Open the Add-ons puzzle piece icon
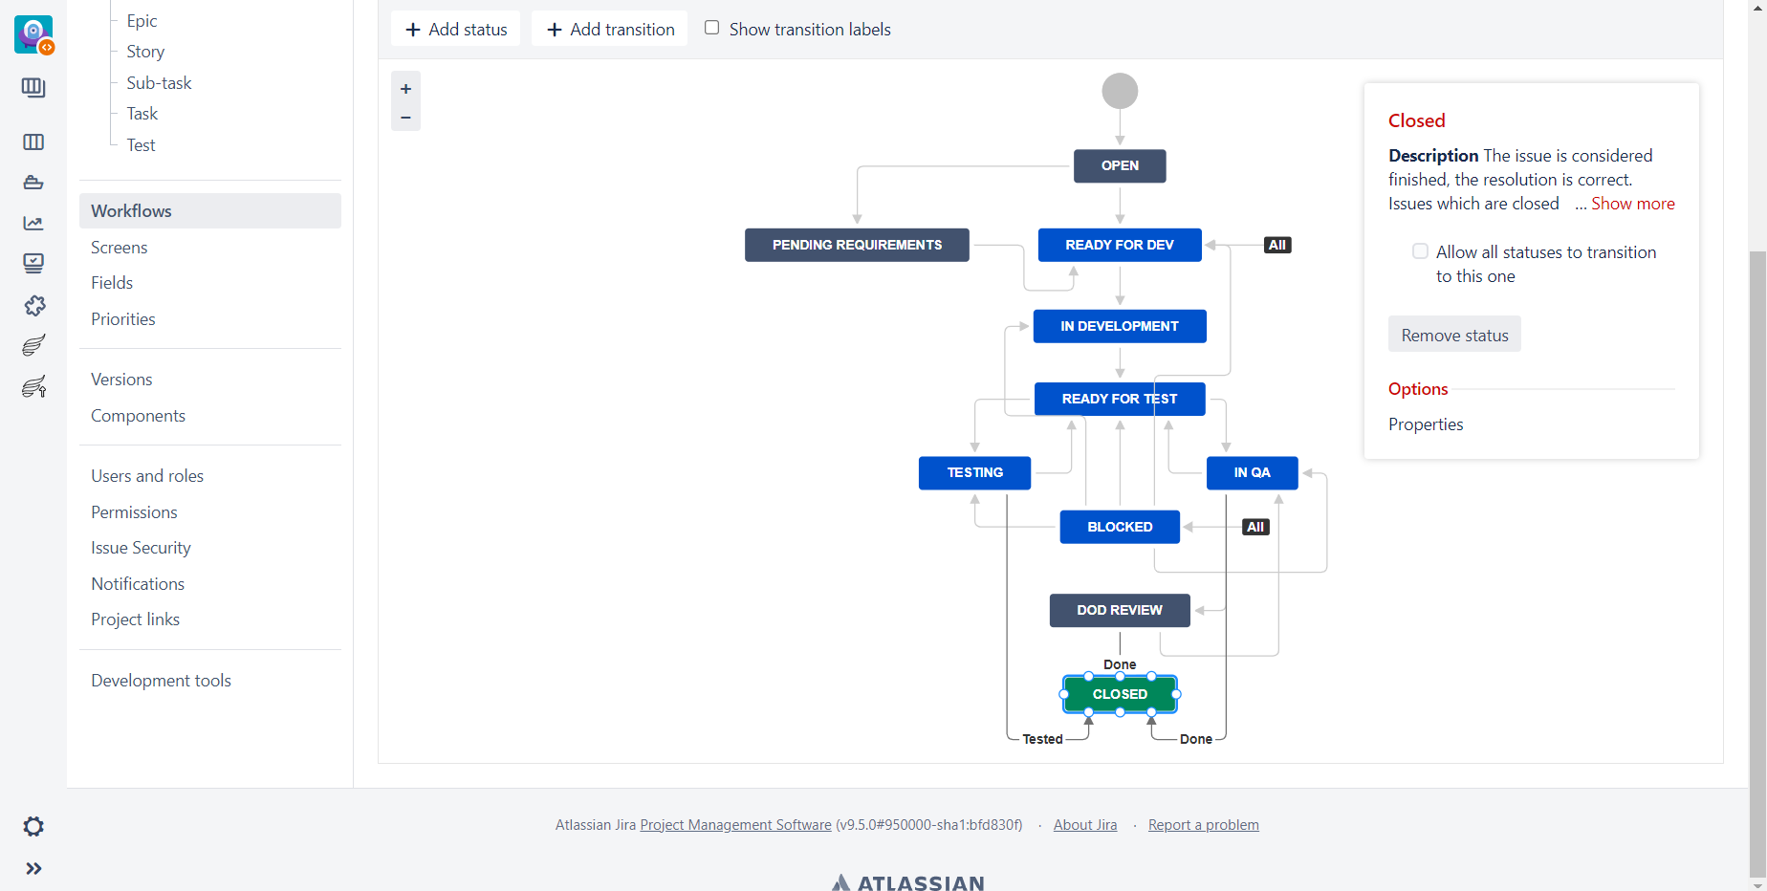Viewport: 1767px width, 891px height. pos(33,306)
